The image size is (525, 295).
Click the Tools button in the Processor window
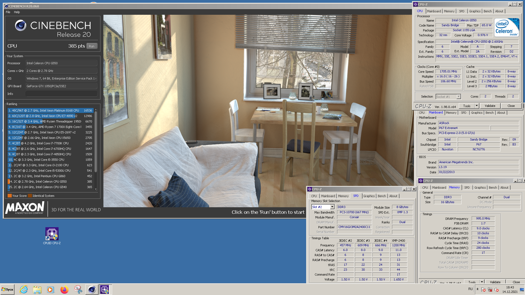467,106
